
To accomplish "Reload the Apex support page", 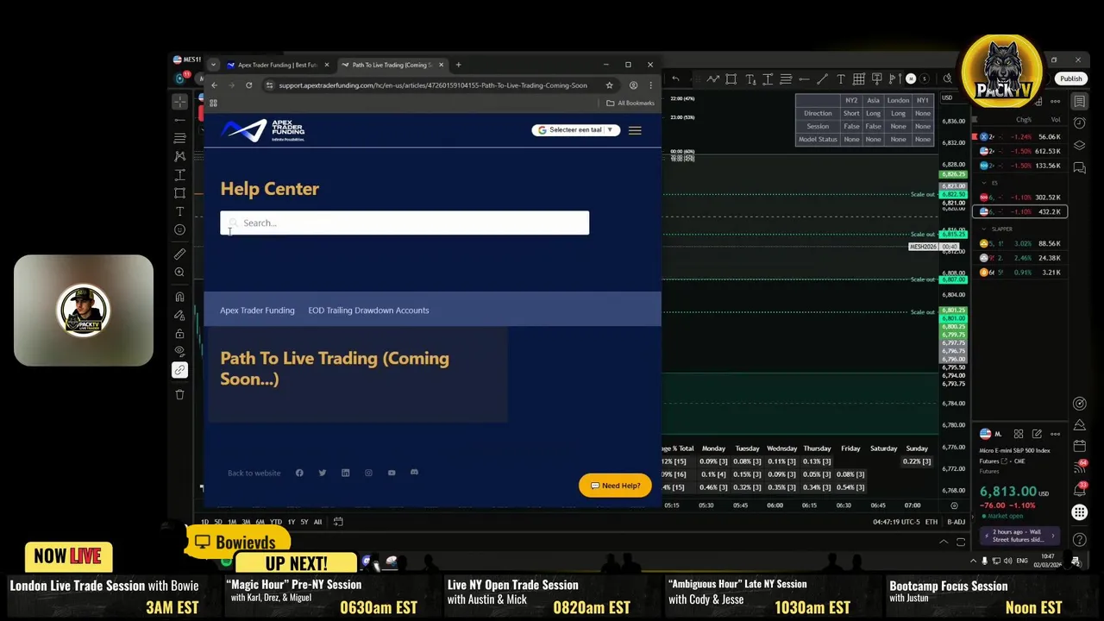I will 248,85.
